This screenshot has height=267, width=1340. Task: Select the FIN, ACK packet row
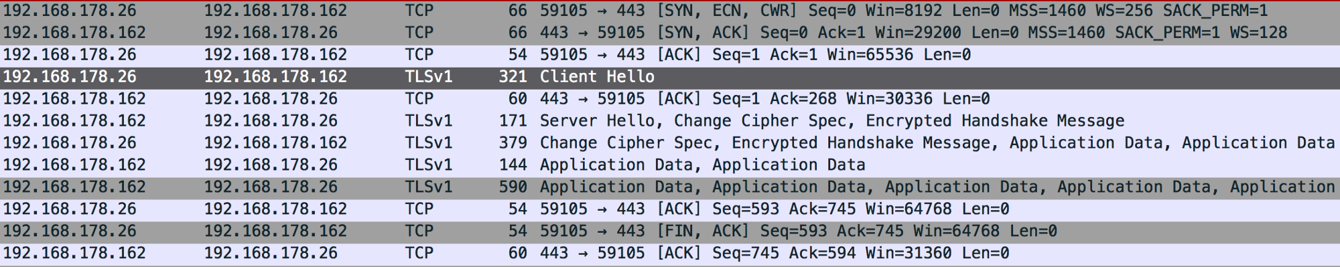click(670, 232)
